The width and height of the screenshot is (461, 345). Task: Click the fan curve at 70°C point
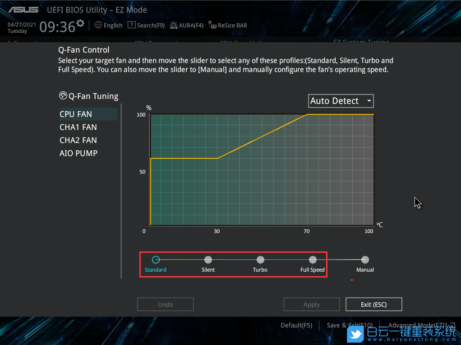click(x=307, y=114)
